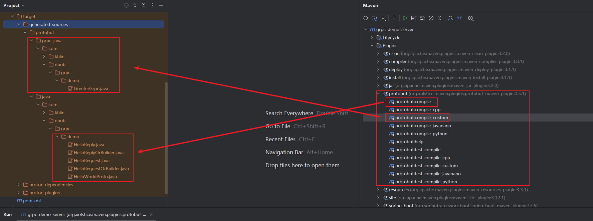Expand all in Project panel toolbar
Screen dimensions: 593x221
pos(135,5)
